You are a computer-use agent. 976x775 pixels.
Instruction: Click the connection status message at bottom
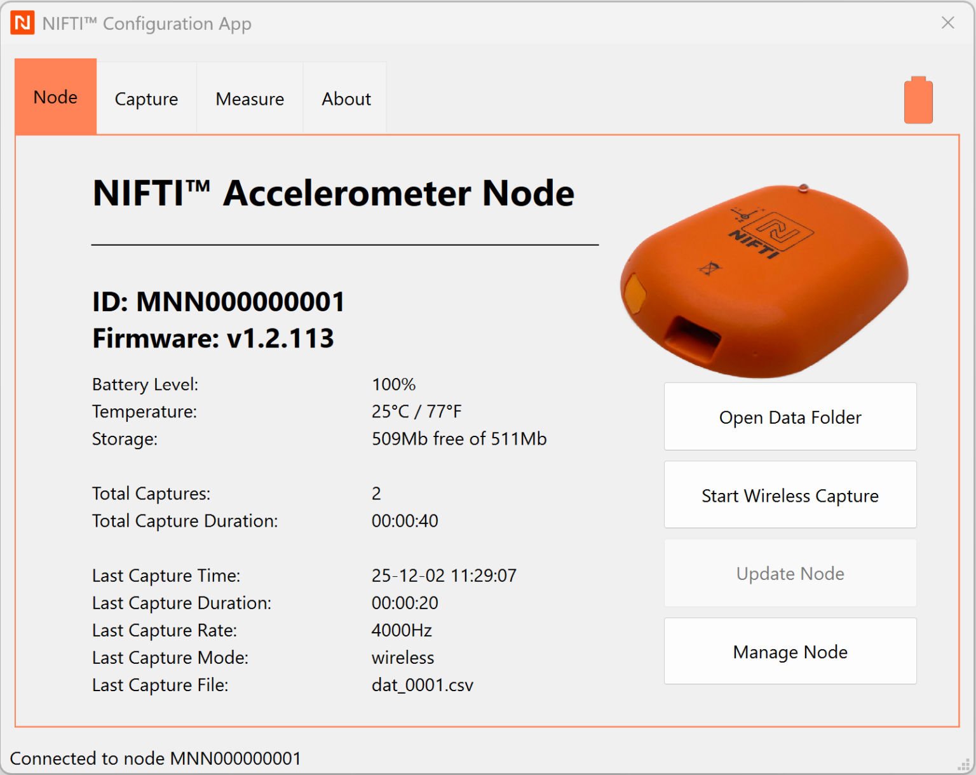[x=156, y=758]
